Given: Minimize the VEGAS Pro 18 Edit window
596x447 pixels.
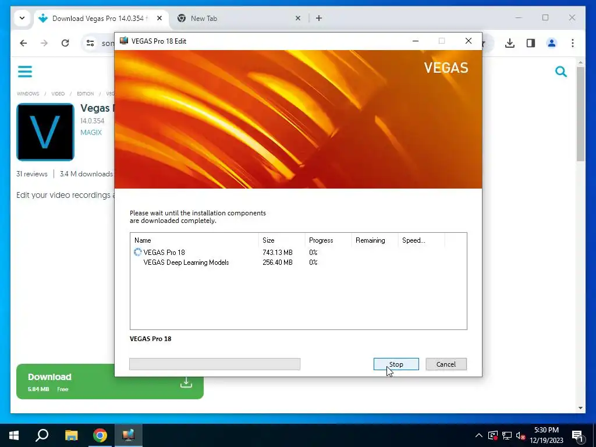Looking at the screenshot, I should (416, 41).
